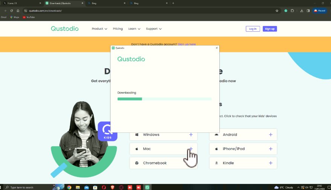The image size is (331, 190).
Task: Open the Maps bookmark
Action: pos(15,17)
